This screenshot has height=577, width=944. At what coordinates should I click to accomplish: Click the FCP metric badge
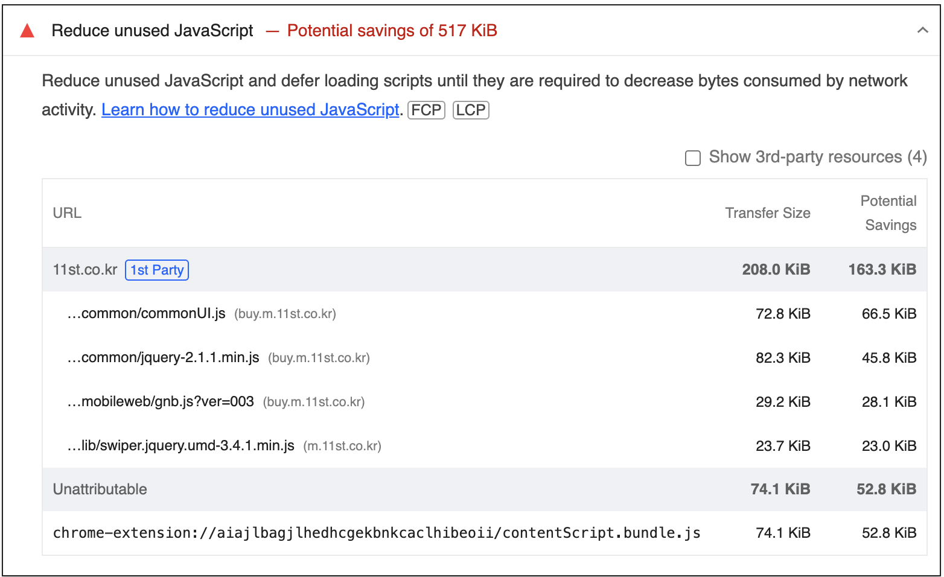click(426, 110)
